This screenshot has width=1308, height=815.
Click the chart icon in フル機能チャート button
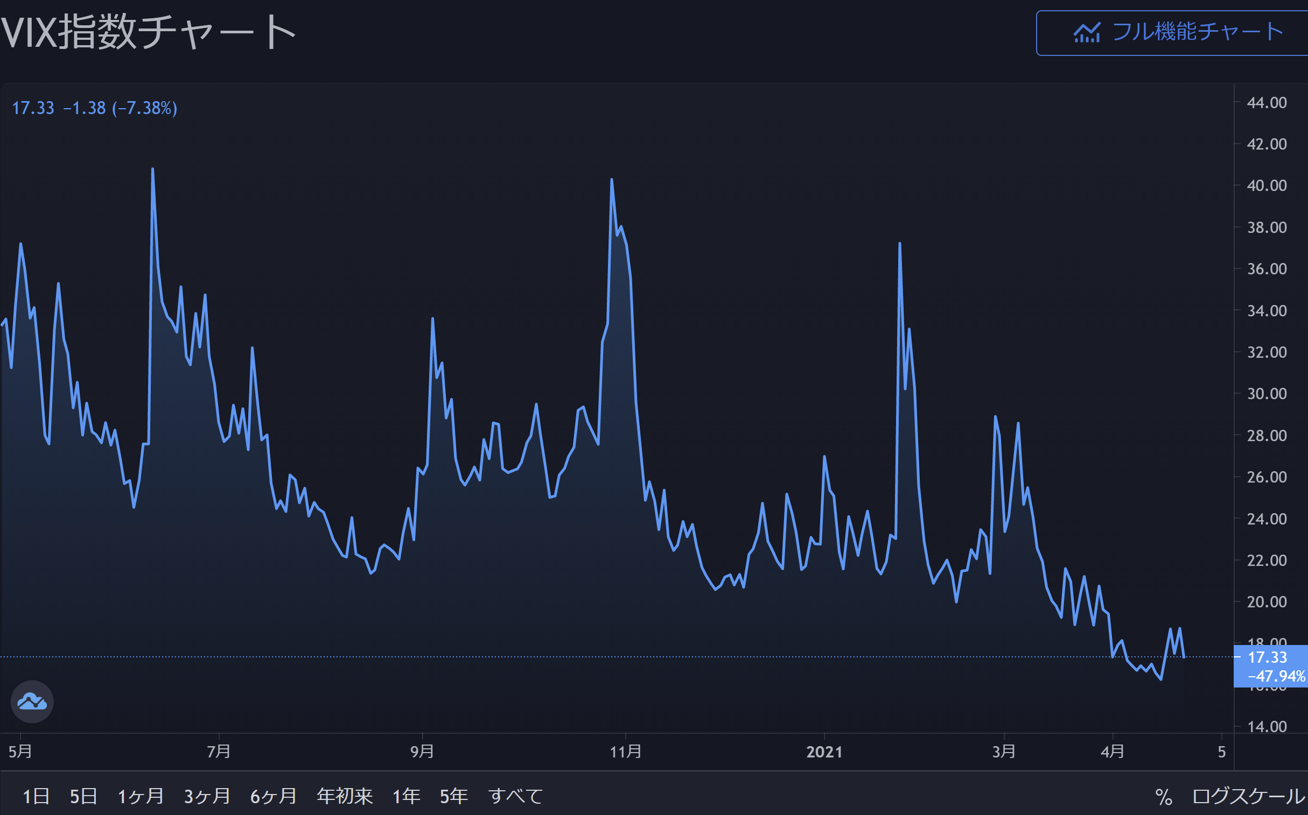(x=1086, y=33)
